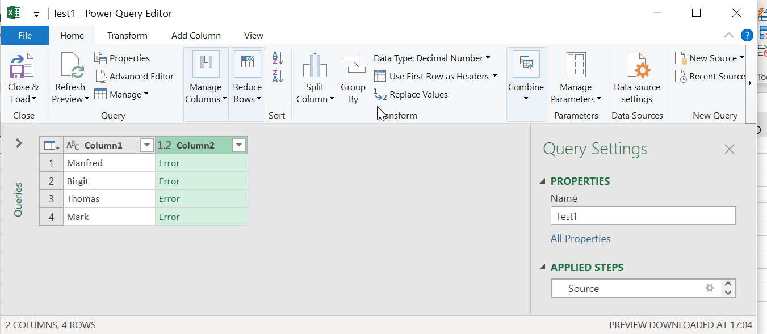Close the Query Settings pane
The height and width of the screenshot is (334, 767).
tap(730, 149)
